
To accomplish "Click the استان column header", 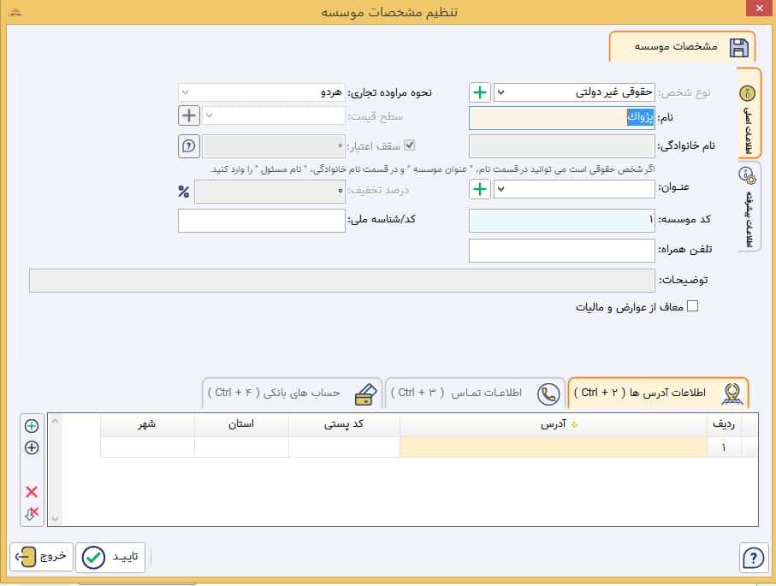I will [241, 425].
